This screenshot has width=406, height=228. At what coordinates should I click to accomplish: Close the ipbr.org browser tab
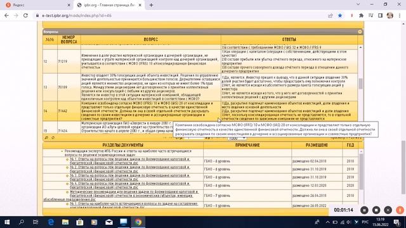pos(140,5)
